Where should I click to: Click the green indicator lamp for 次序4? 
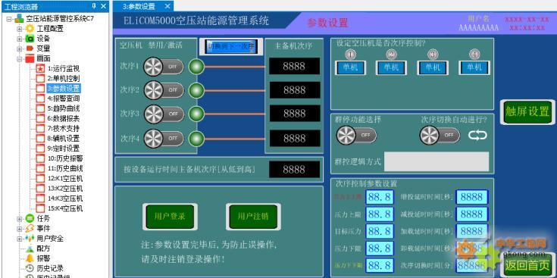point(196,138)
